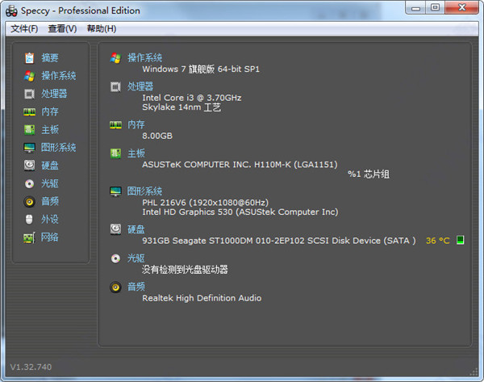Click the motherboard icon next to sidebar 主板

(x=29, y=130)
